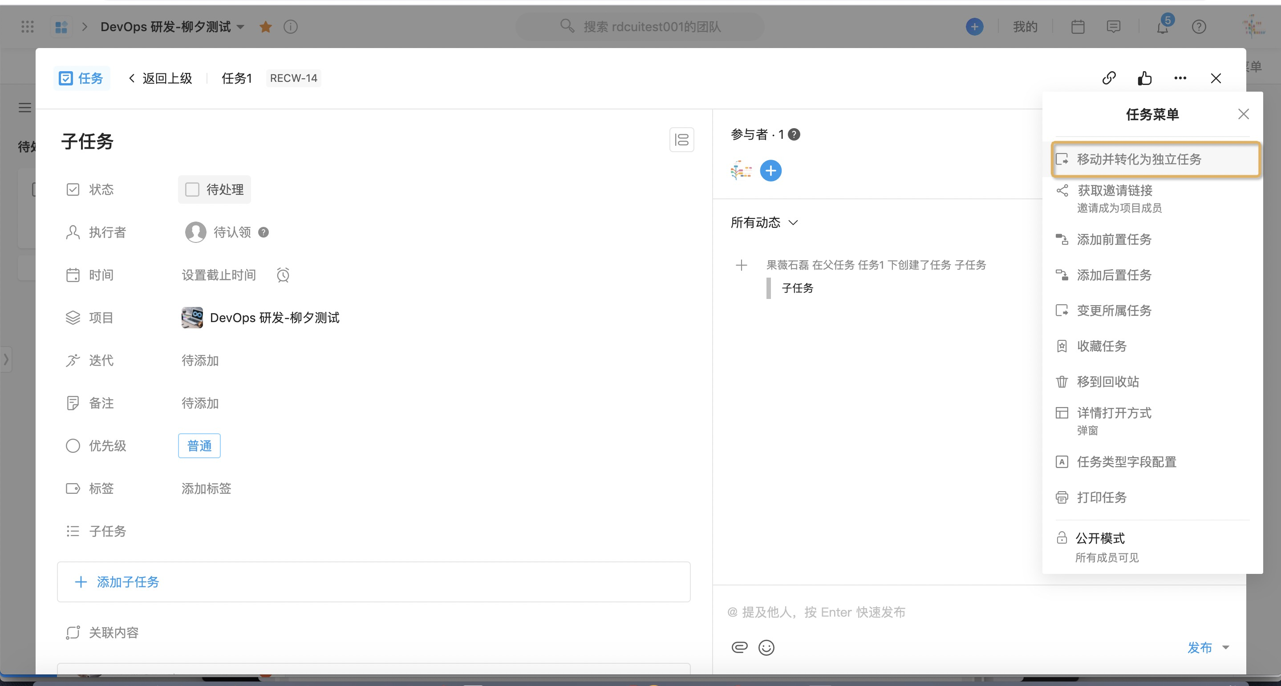Screen dimensions: 1281x686
Task: Attach file via paperclip icon
Action: 739,647
